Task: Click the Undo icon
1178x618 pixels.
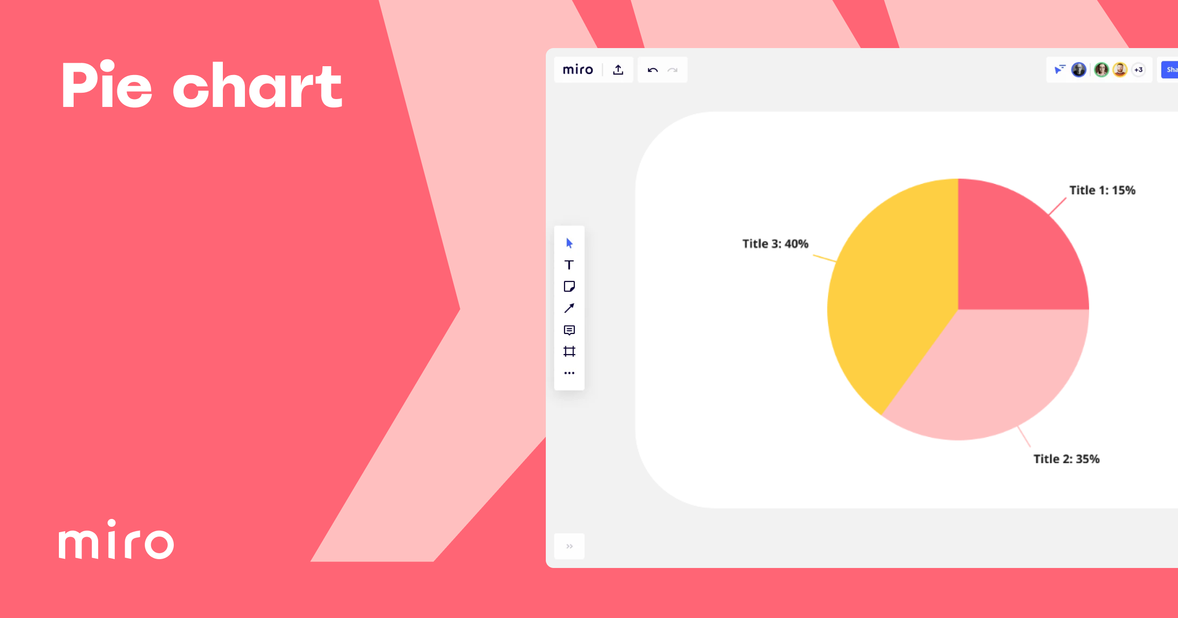Action: click(652, 70)
